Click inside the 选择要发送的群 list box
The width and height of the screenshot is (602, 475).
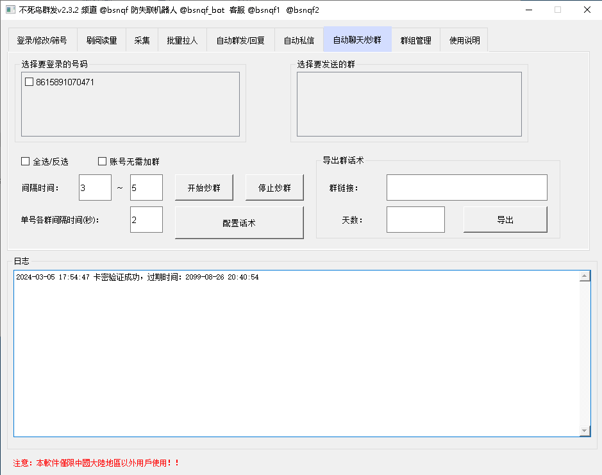click(408, 104)
